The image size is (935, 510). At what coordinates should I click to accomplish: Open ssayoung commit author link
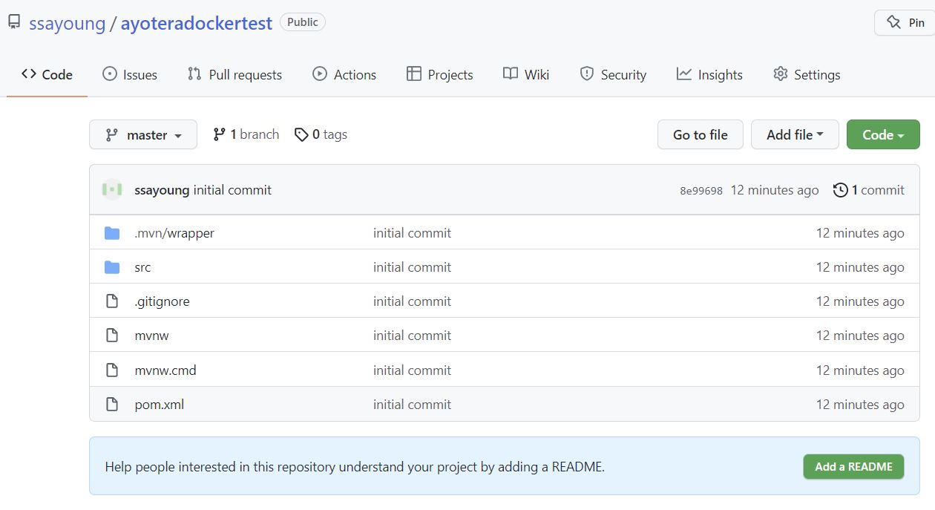pos(162,190)
